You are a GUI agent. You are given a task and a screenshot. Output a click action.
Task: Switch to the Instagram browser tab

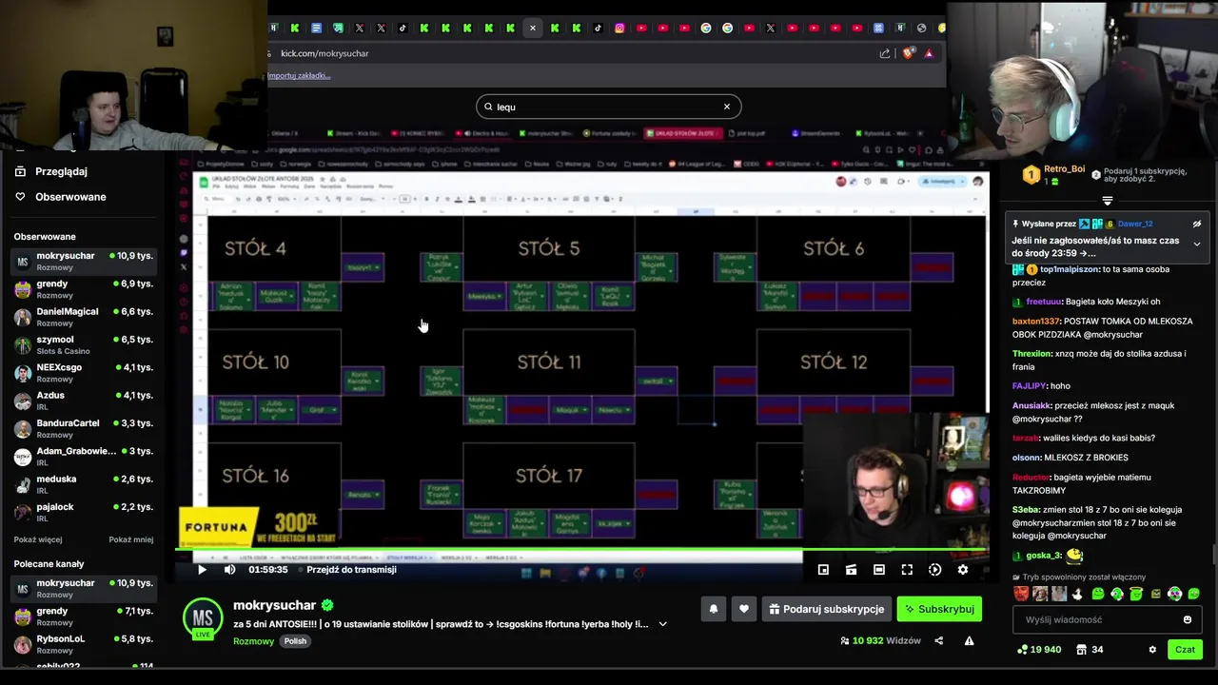[x=619, y=29]
